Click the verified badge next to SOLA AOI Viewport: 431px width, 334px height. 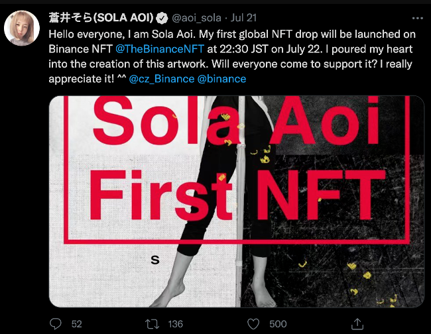[x=162, y=18]
